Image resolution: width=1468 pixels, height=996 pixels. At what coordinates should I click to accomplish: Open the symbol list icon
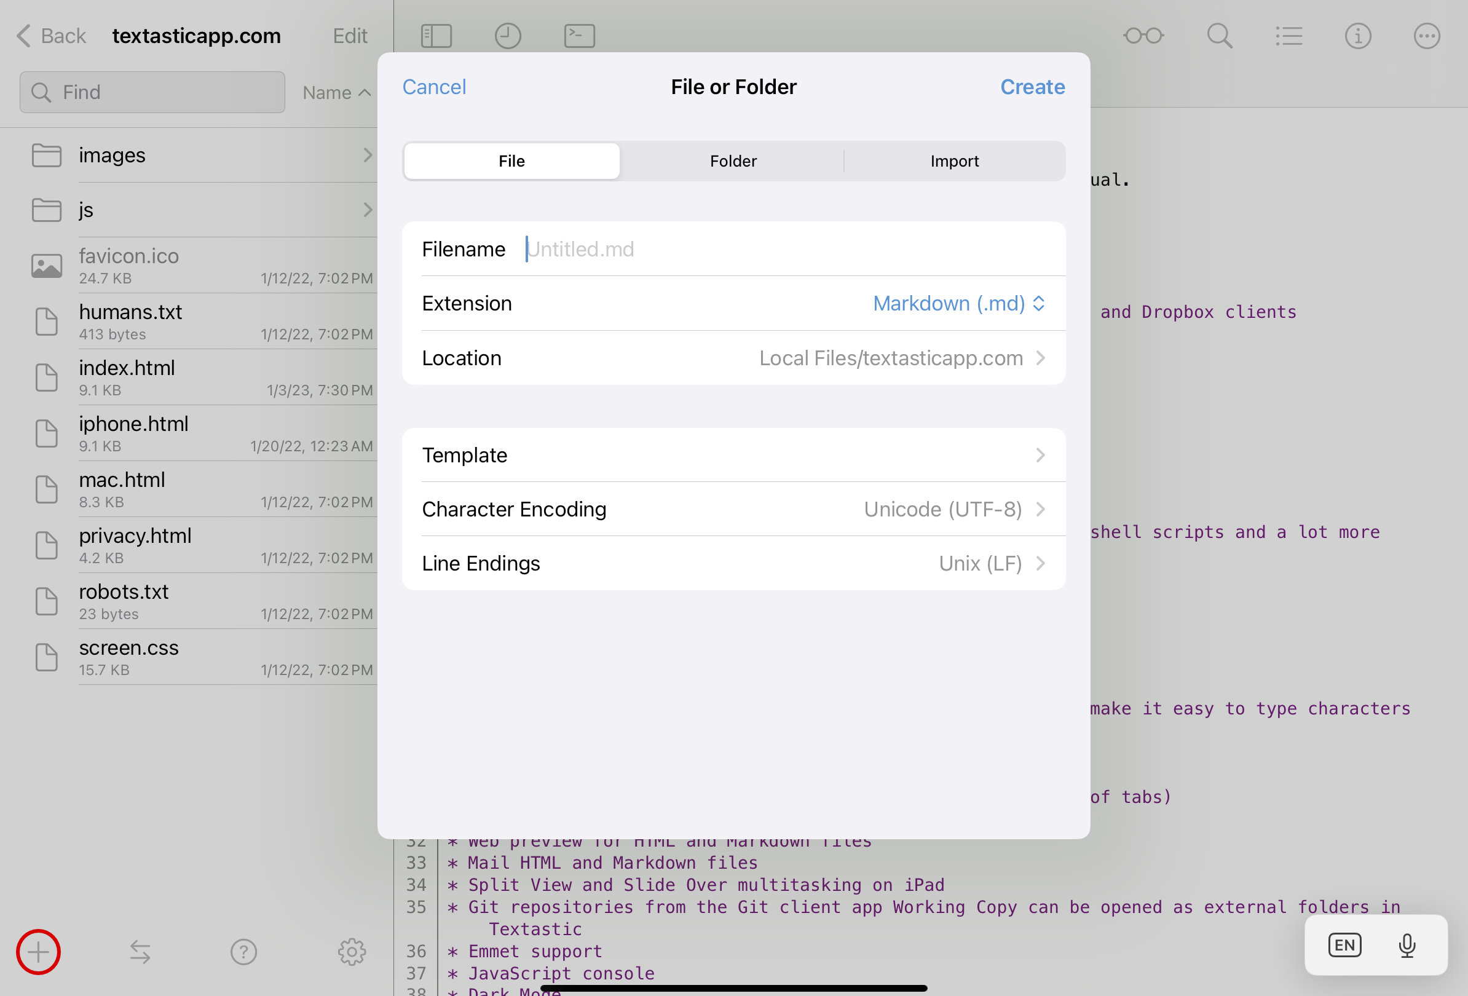tap(1288, 36)
